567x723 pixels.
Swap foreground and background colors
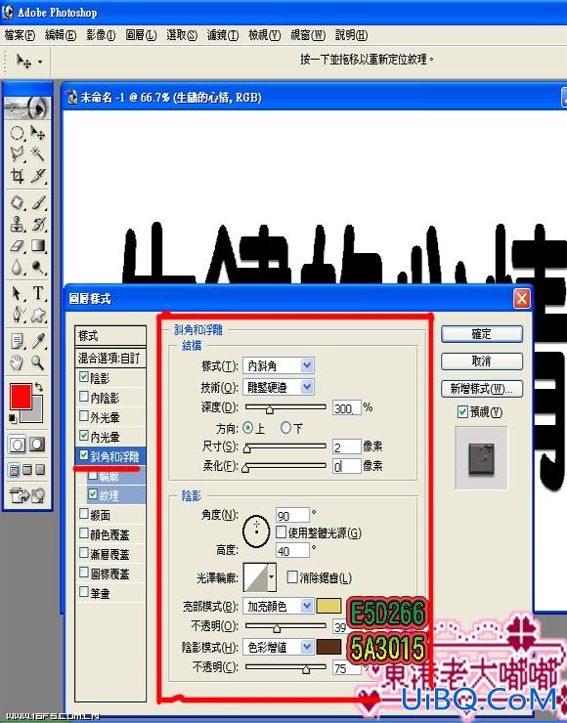[x=40, y=387]
